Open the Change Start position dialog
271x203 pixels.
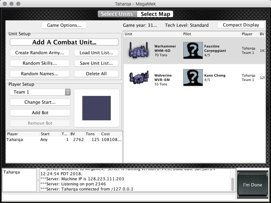[40, 102]
